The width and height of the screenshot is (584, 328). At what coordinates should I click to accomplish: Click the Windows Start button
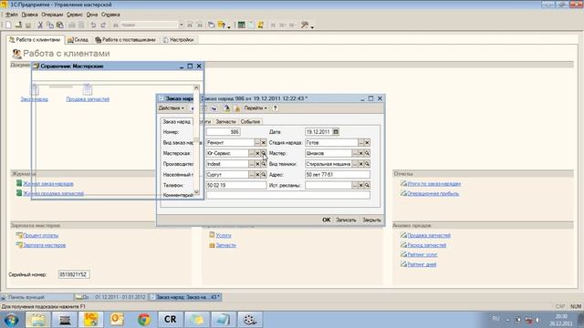tap(11, 320)
